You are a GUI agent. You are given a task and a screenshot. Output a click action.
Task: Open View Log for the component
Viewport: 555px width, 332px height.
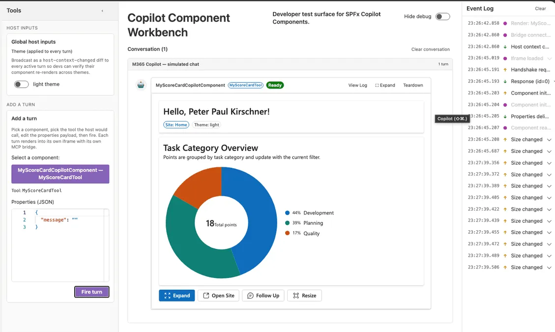pyautogui.click(x=357, y=86)
